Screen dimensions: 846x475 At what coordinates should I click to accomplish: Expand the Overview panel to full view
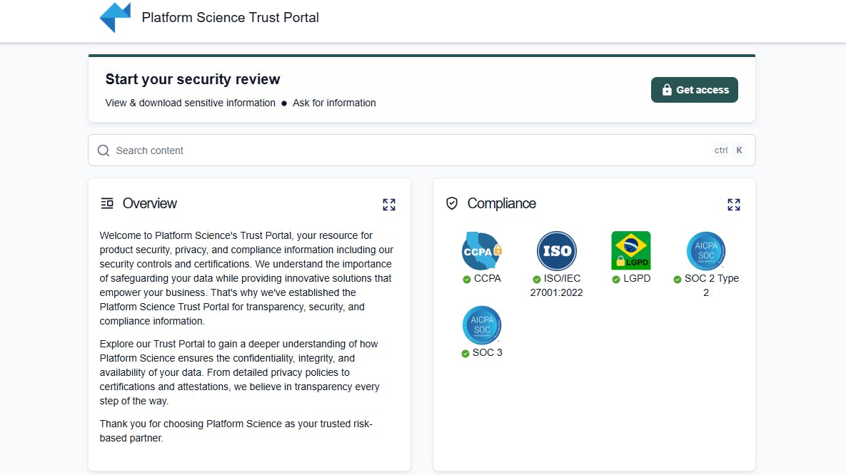389,205
